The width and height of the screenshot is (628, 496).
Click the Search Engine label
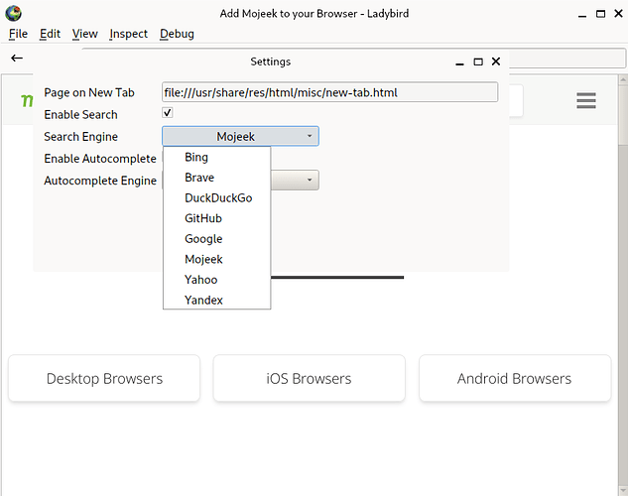81,137
